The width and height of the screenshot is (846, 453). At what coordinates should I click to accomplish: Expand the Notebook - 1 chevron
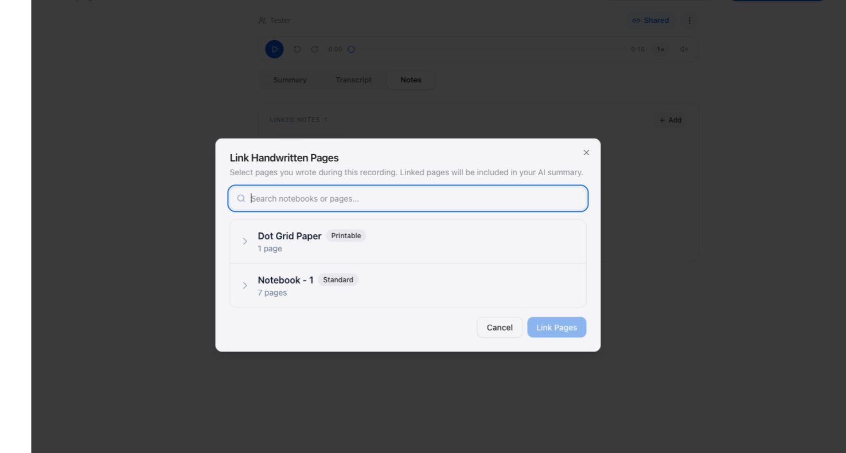[245, 285]
